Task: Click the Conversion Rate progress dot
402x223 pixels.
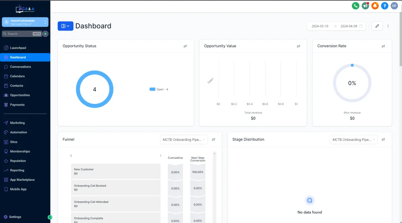Action: coord(352,65)
